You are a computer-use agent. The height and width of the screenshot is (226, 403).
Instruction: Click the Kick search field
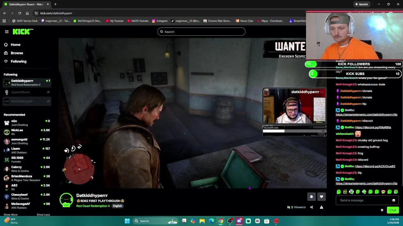(201, 32)
